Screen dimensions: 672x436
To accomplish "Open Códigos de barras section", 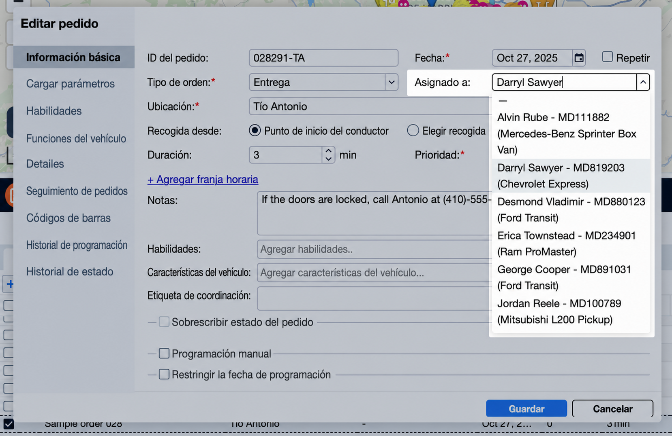I will 68,218.
